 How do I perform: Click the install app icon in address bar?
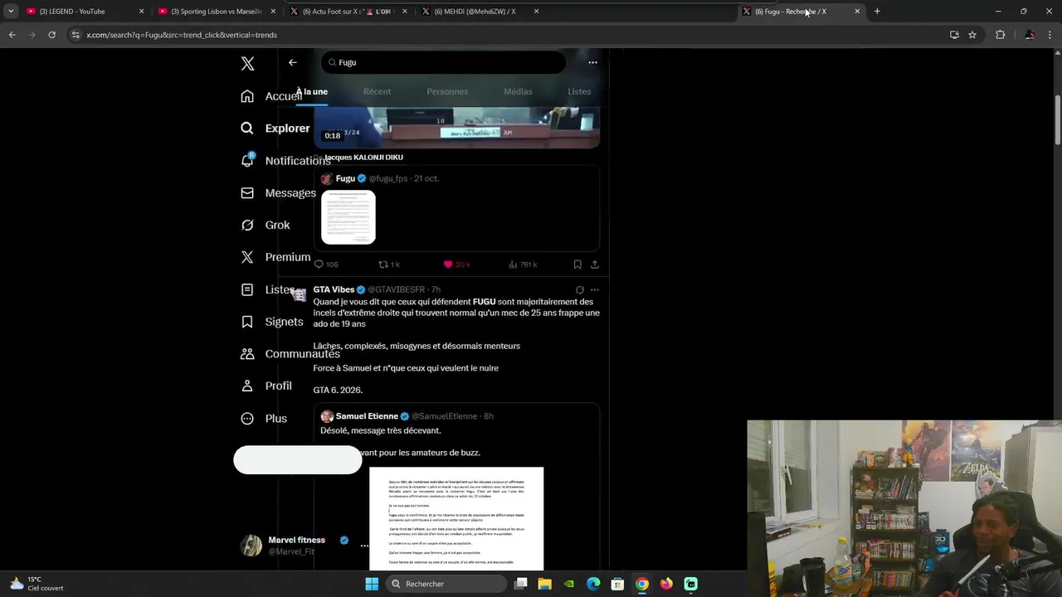pos(954,35)
